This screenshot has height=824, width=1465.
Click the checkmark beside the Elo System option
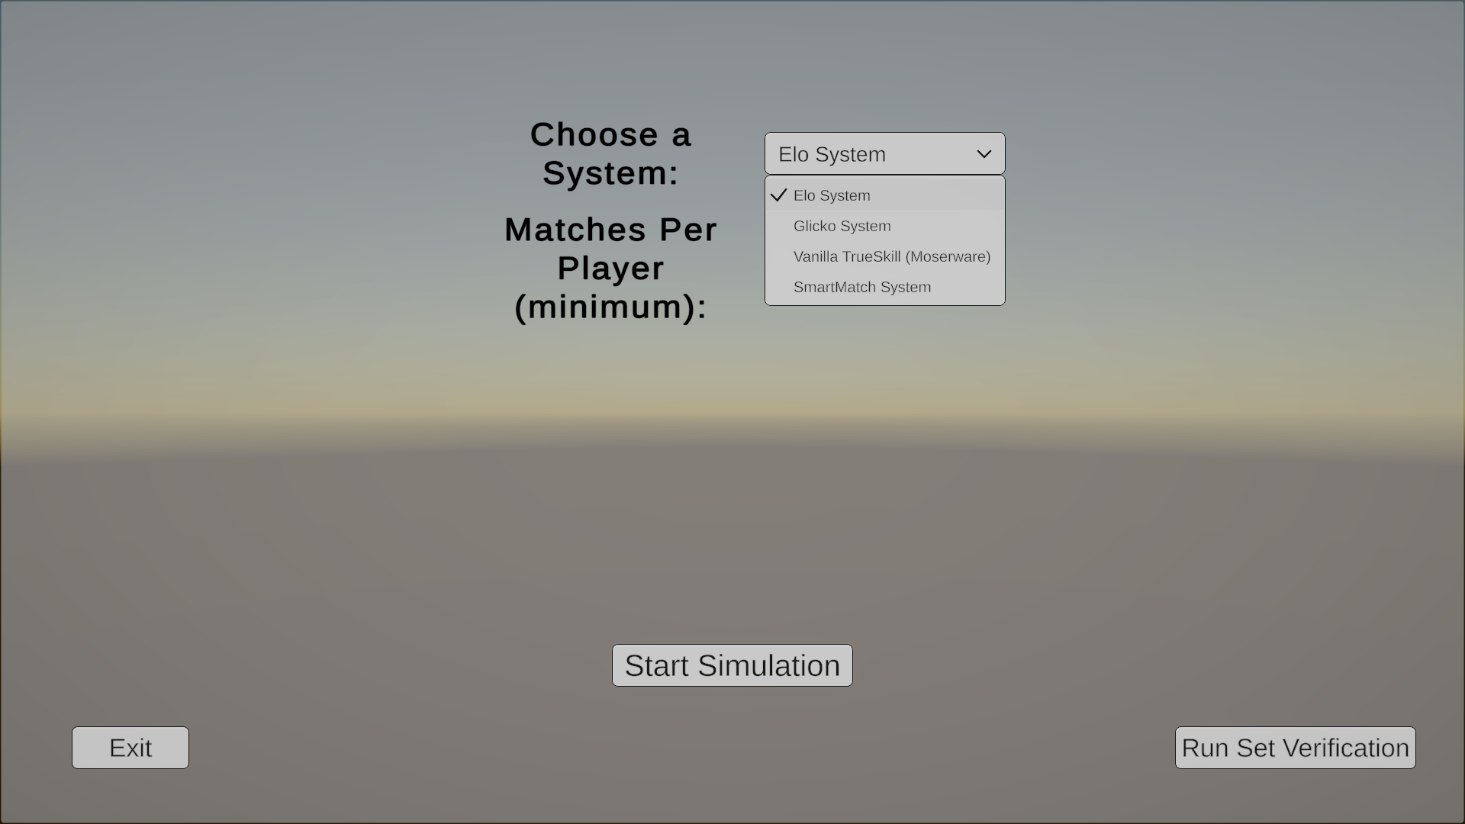pyautogui.click(x=778, y=195)
